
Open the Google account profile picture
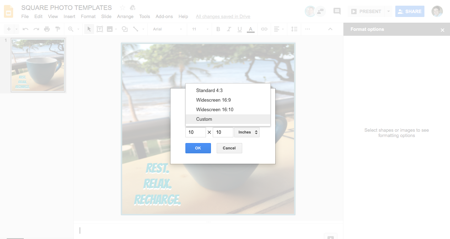(x=437, y=11)
